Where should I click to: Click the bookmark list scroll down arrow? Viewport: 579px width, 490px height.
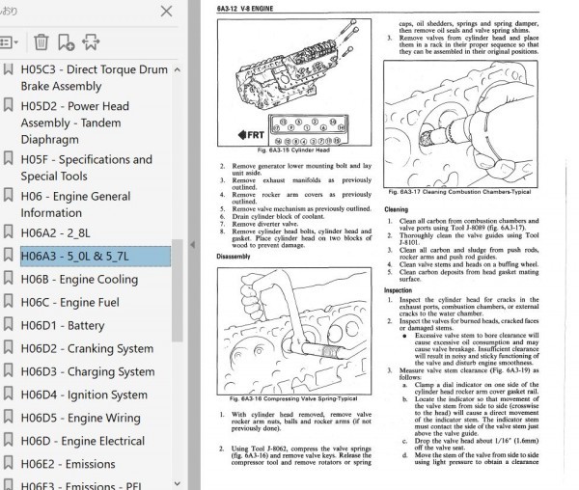tap(178, 483)
